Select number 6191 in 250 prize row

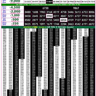(x=85, y=24)
